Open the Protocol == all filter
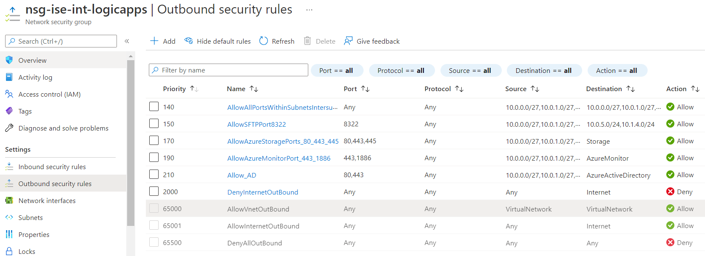The width and height of the screenshot is (705, 256). click(x=402, y=70)
